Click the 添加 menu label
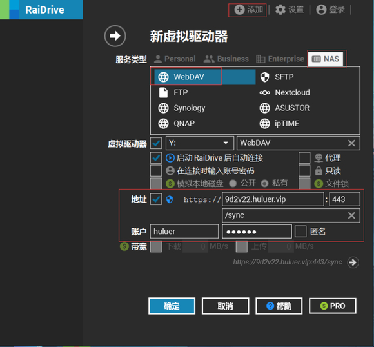 click(x=255, y=10)
